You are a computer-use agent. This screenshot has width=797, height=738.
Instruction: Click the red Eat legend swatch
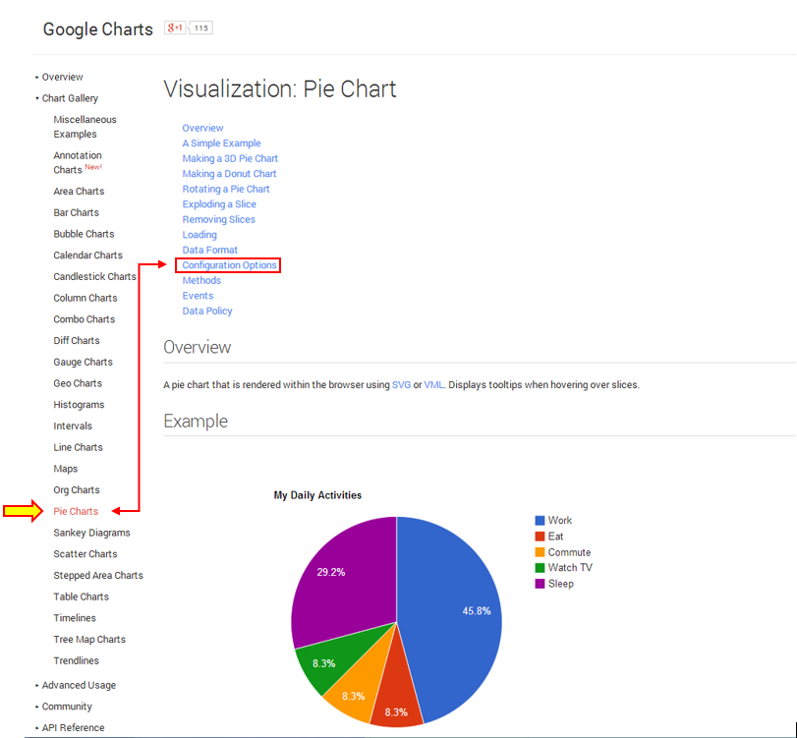point(540,537)
